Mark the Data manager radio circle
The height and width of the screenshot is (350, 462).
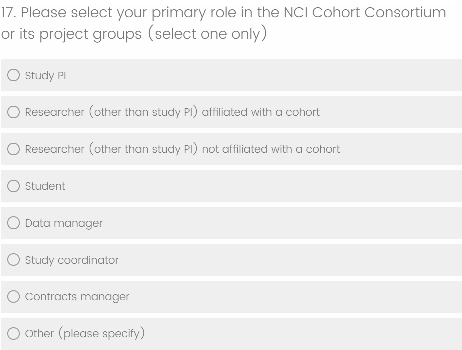[14, 223]
